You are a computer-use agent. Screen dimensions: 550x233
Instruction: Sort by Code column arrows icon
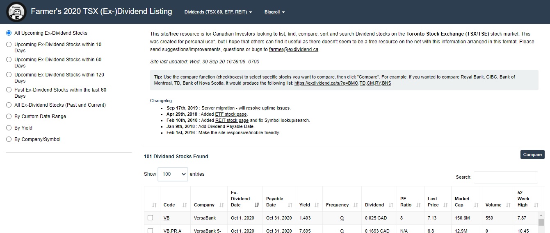coord(185,205)
